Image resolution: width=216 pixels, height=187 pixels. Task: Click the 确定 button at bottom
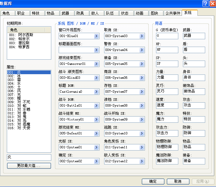pyautogui.click(x=153, y=181)
